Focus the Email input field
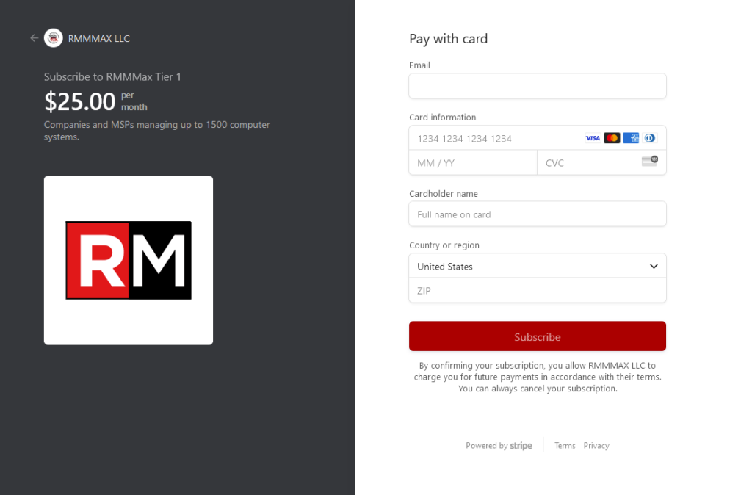The image size is (752, 495). (537, 86)
